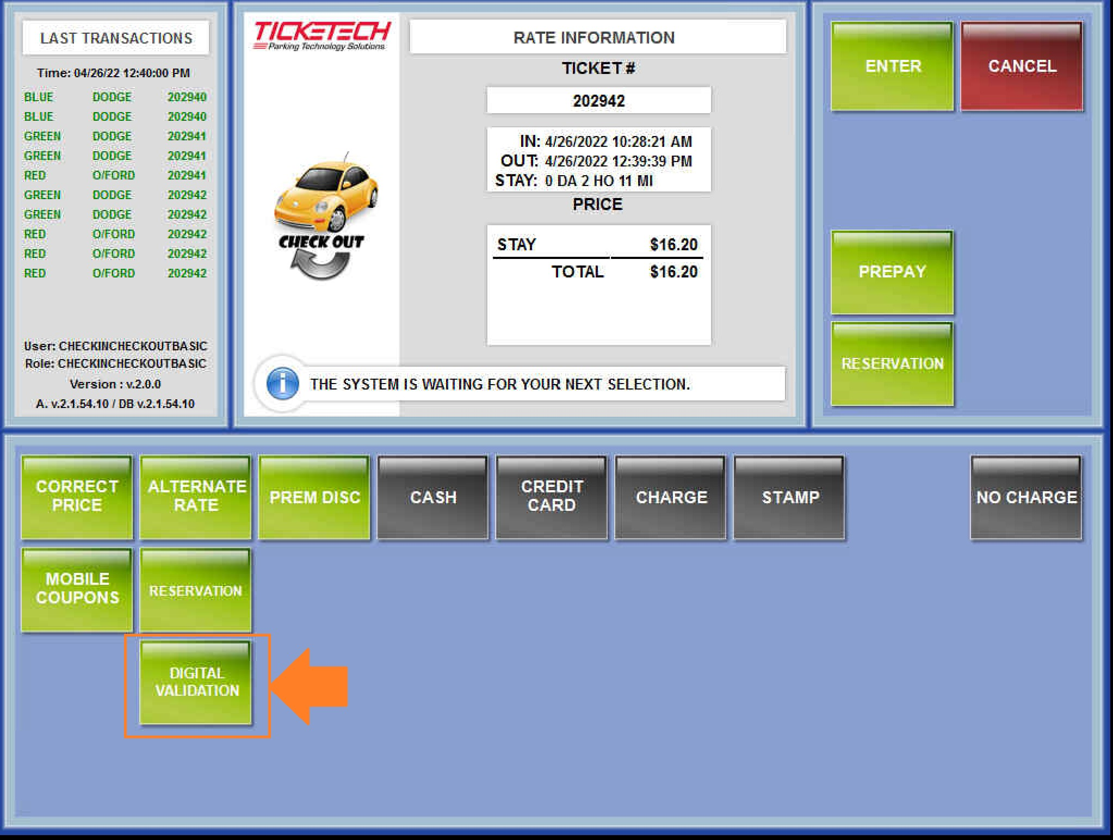Click the yellow car Check Out icon
This screenshot has height=840, width=1113.
pyautogui.click(x=322, y=218)
